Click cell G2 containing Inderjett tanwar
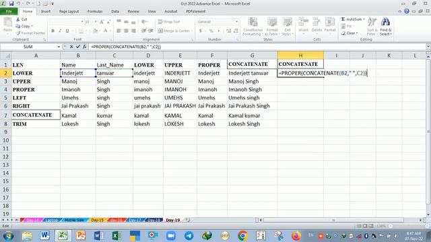 click(x=252, y=73)
